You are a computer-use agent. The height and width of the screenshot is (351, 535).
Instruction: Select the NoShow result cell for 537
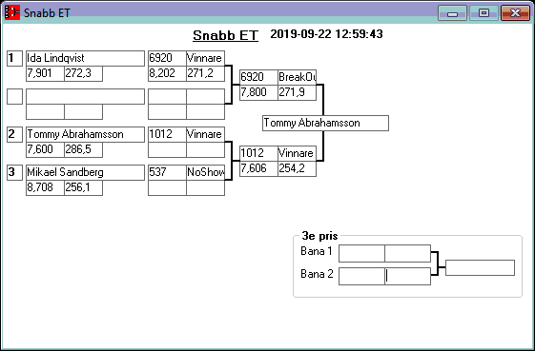(x=205, y=172)
